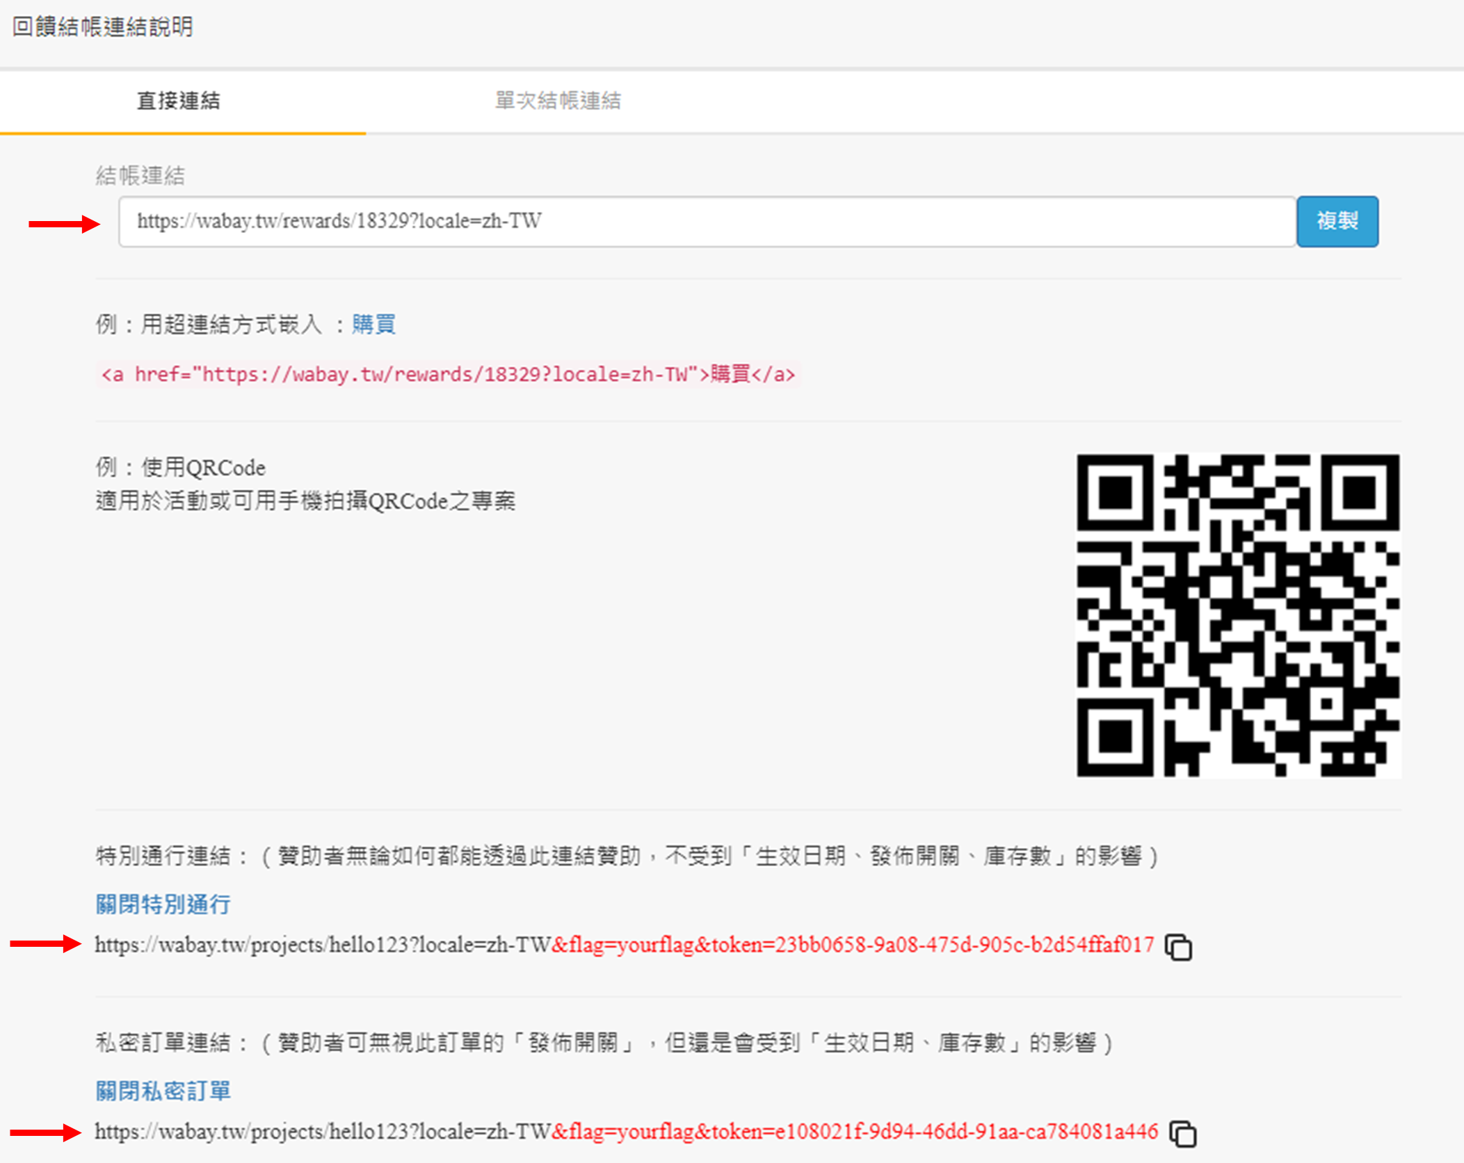Click the 回饋結帳連結說明 heading
This screenshot has width=1464, height=1163.
103,27
